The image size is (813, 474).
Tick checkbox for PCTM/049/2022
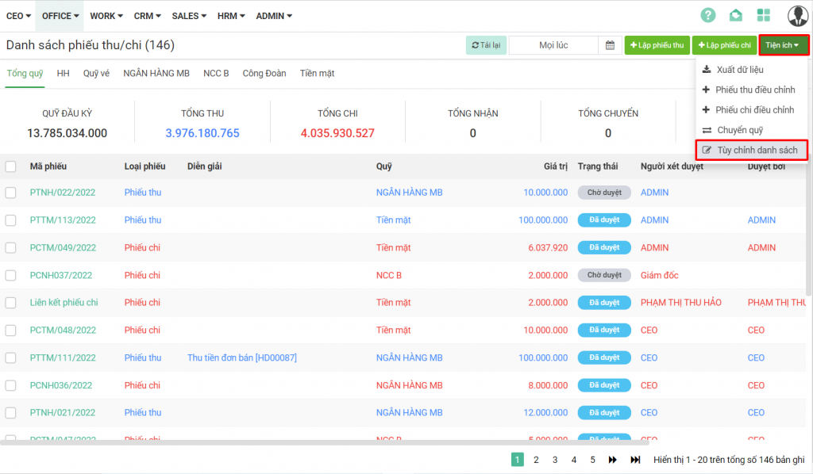(11, 248)
